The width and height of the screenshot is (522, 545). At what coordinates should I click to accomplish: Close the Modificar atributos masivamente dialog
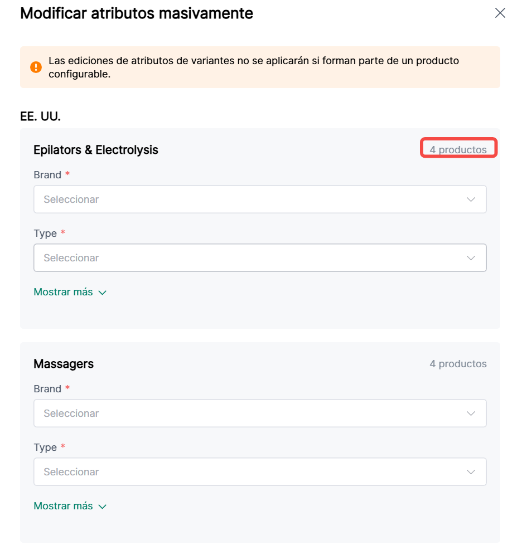point(500,13)
